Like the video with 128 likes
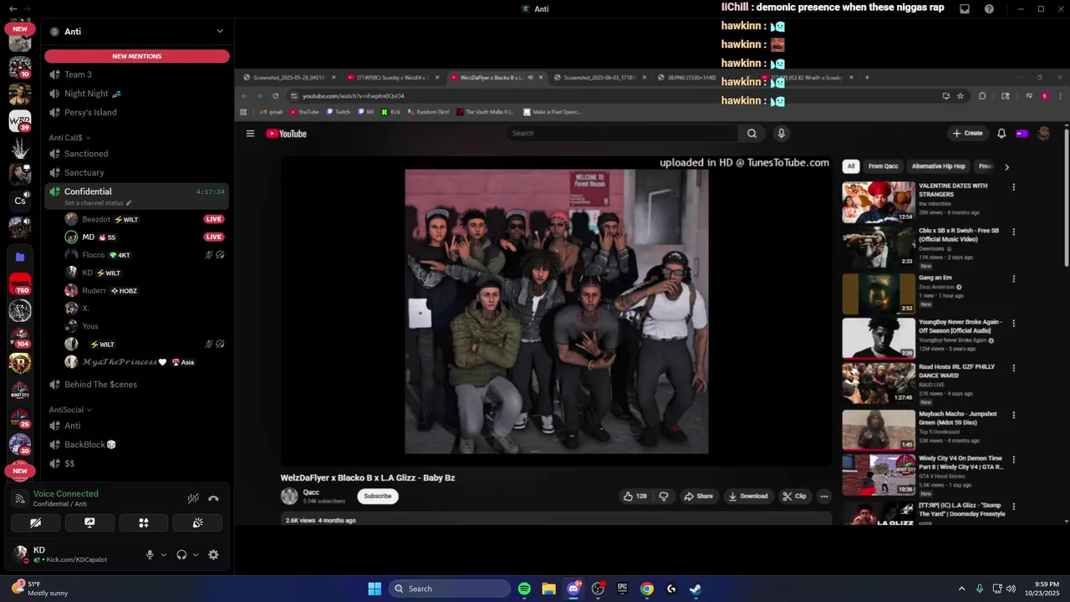The width and height of the screenshot is (1070, 602). (x=634, y=496)
